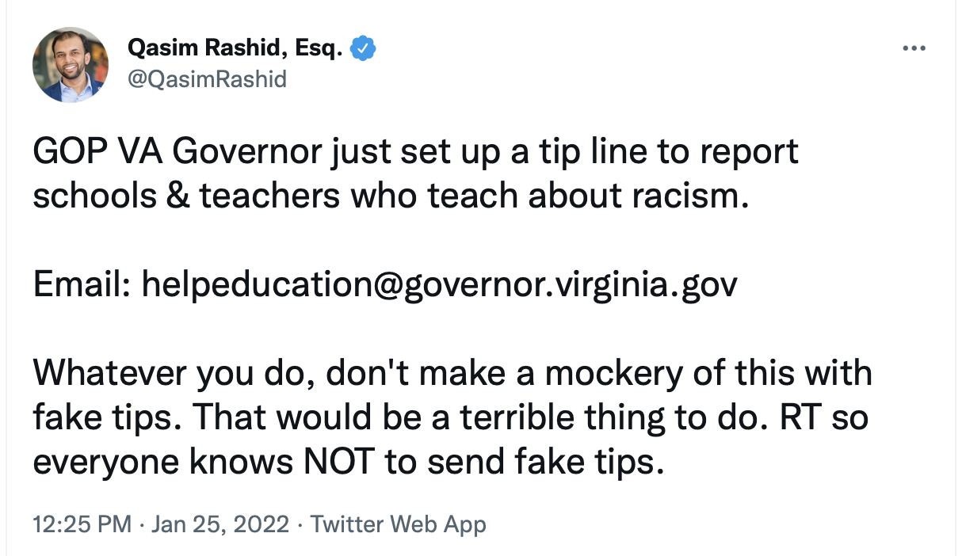
Task: Open the three-dot More options menu
Action: point(914,49)
